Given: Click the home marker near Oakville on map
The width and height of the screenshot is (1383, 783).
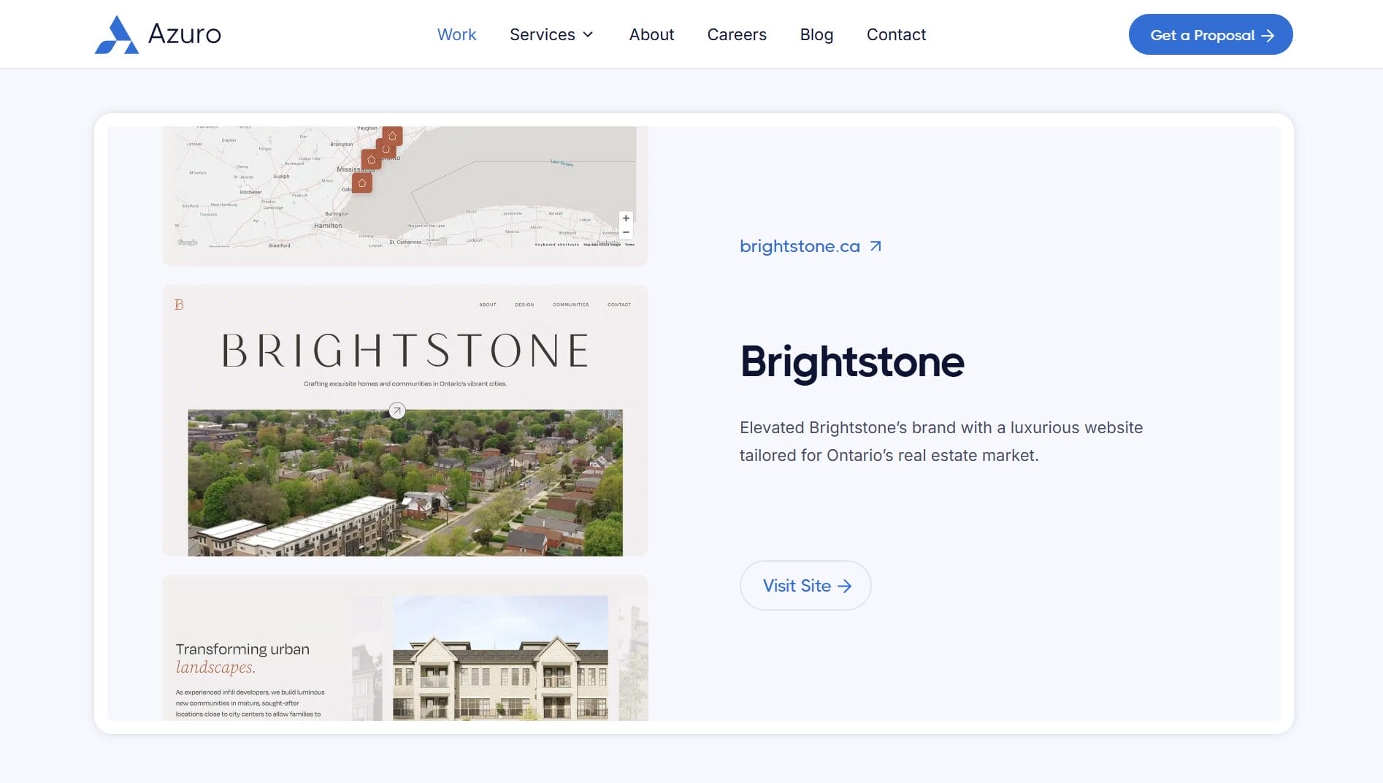Looking at the screenshot, I should pos(362,183).
